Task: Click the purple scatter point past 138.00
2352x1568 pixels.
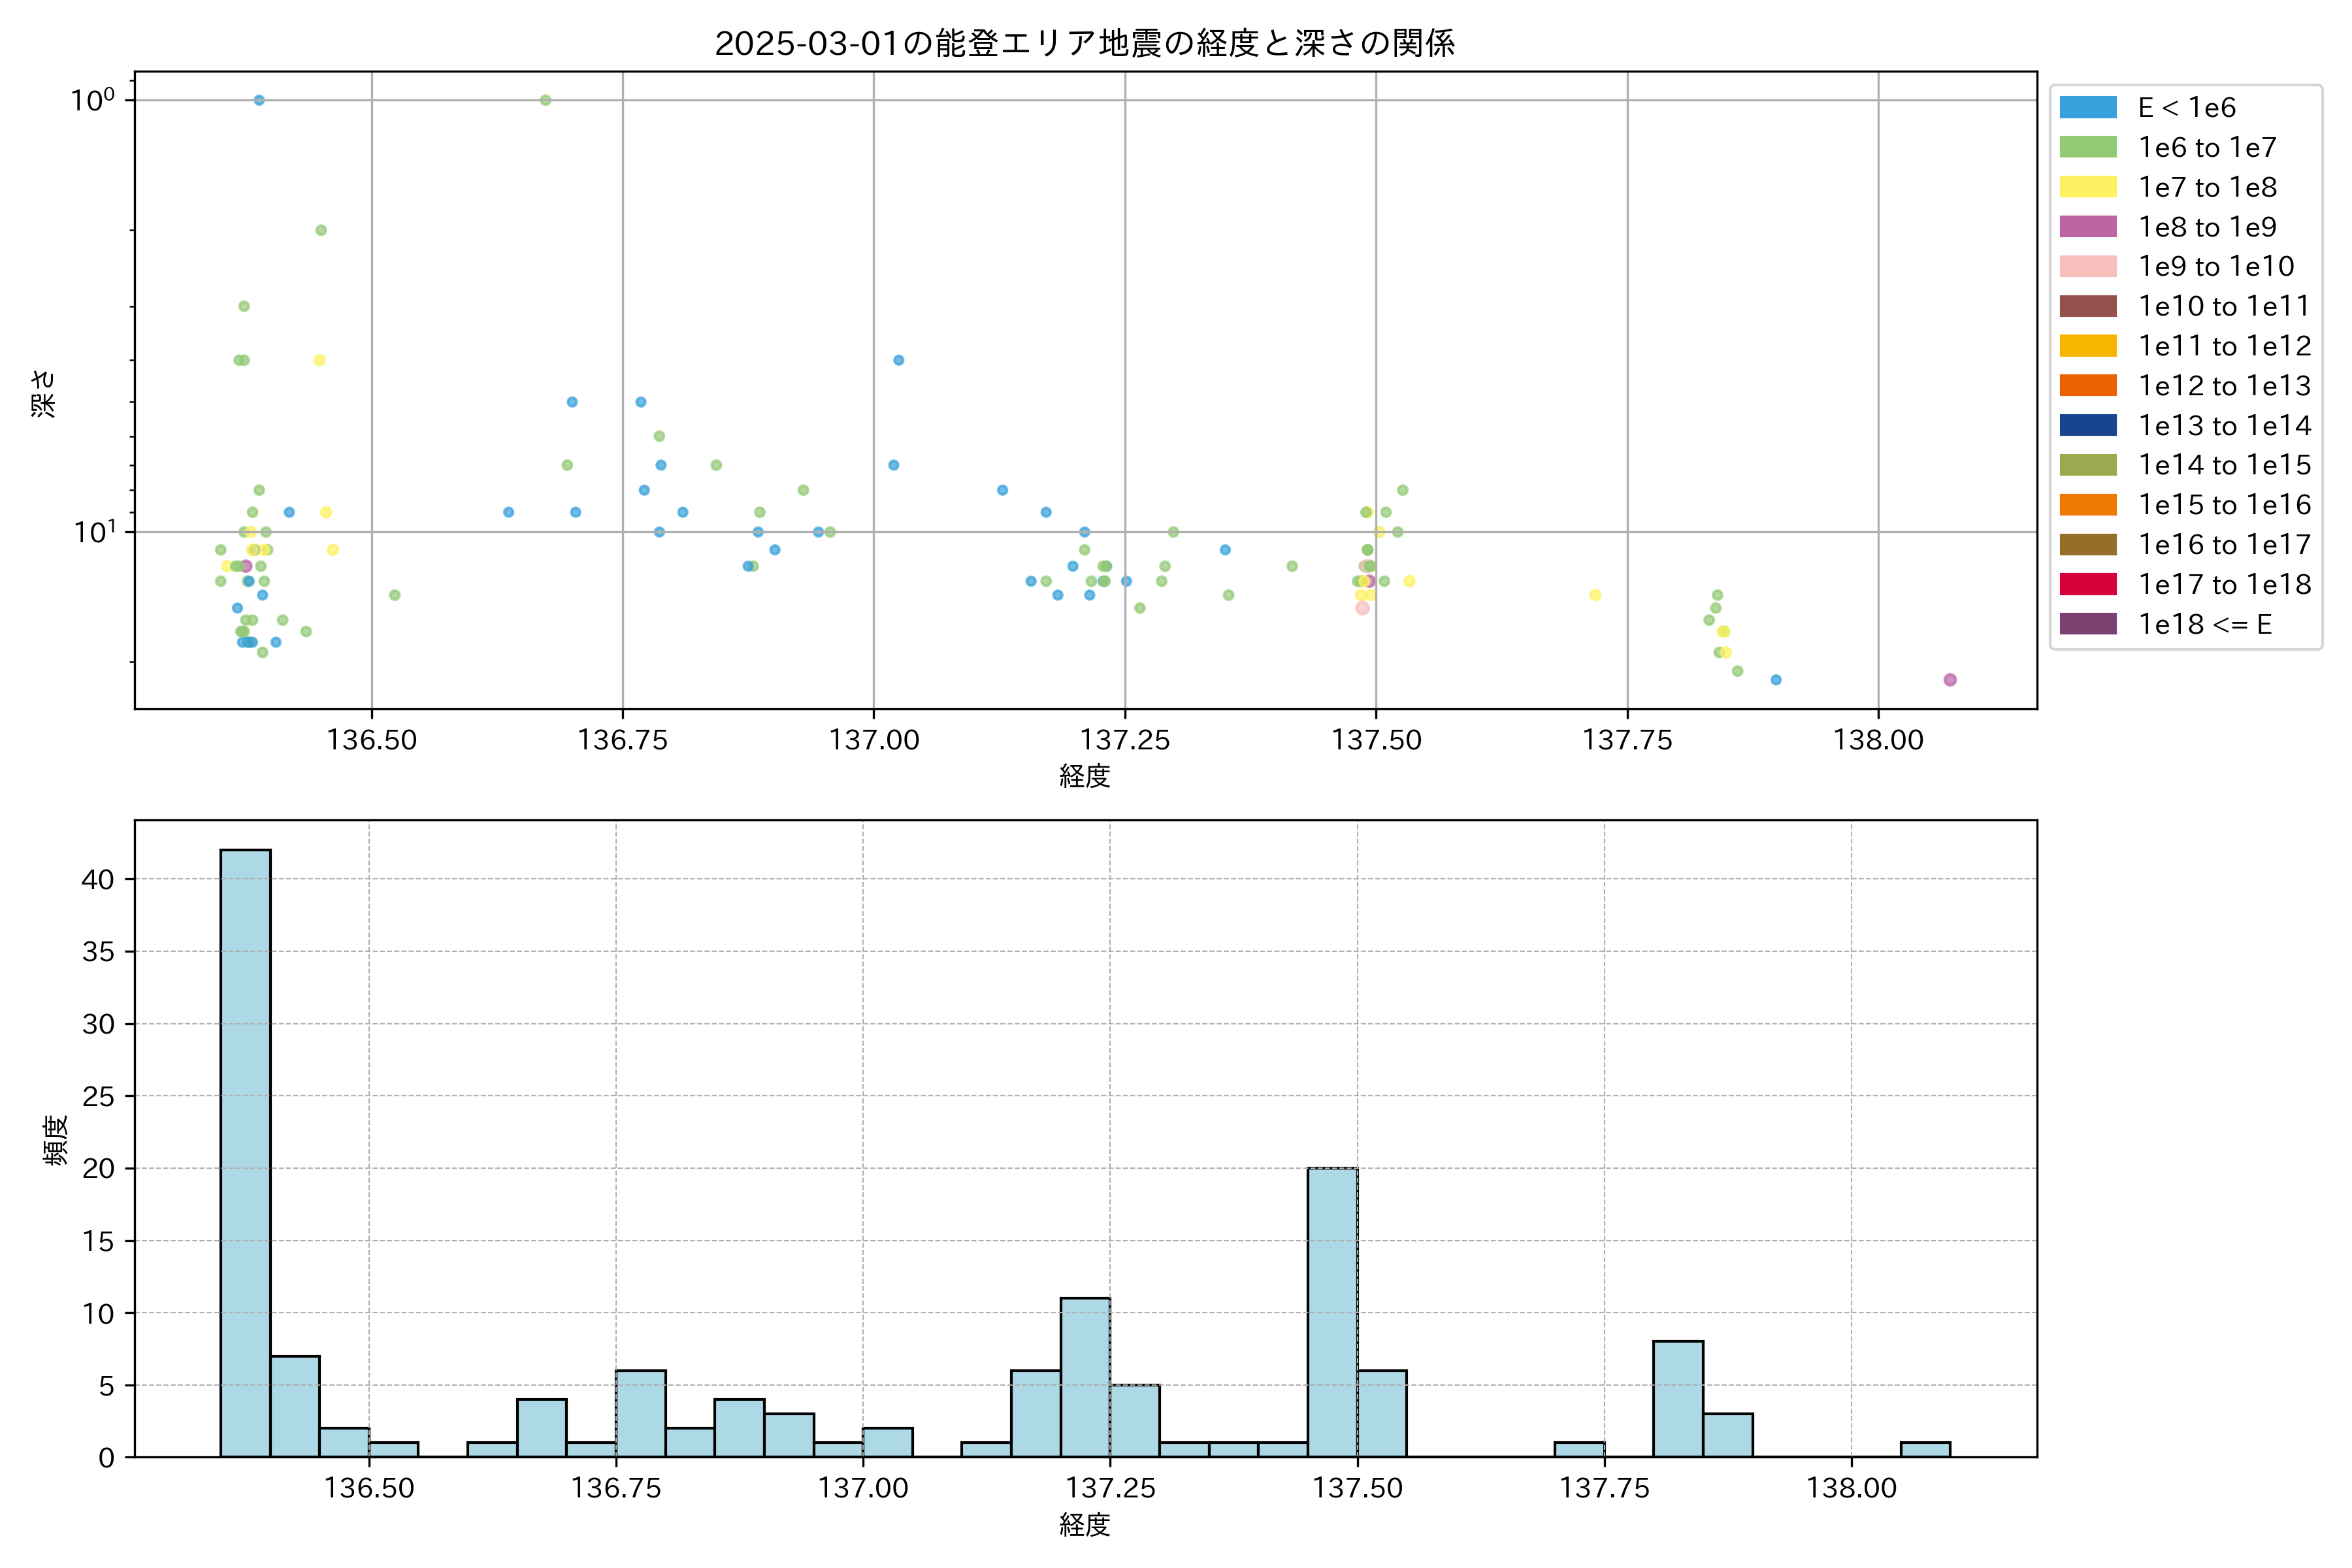Action: click(x=1950, y=680)
